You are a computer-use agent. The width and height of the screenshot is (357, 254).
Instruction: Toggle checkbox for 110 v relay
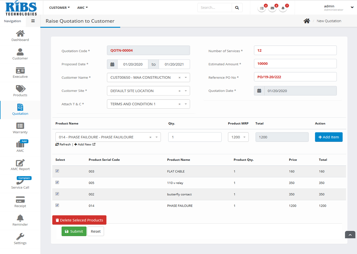pyautogui.click(x=57, y=183)
